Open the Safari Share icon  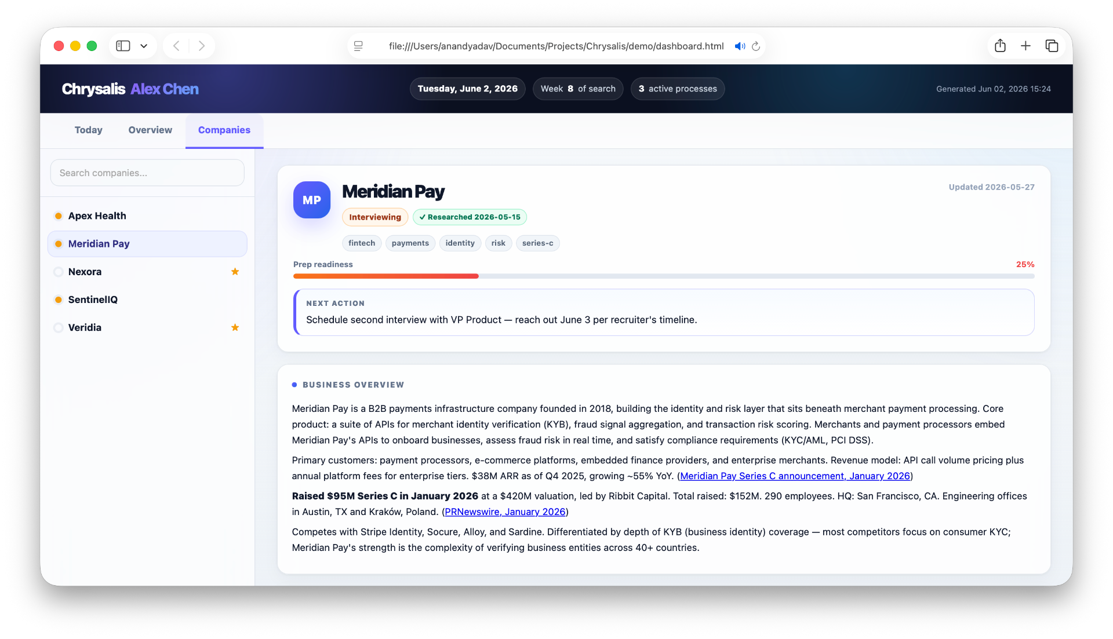tap(1000, 46)
